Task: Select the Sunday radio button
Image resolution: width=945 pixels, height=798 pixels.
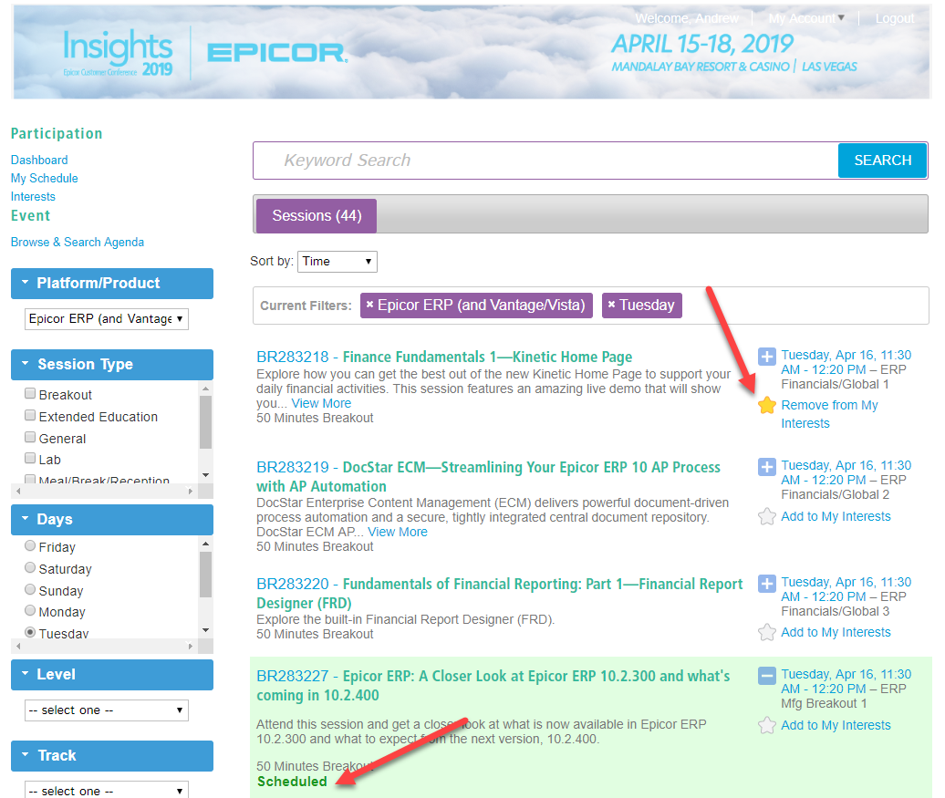Action: (30, 589)
